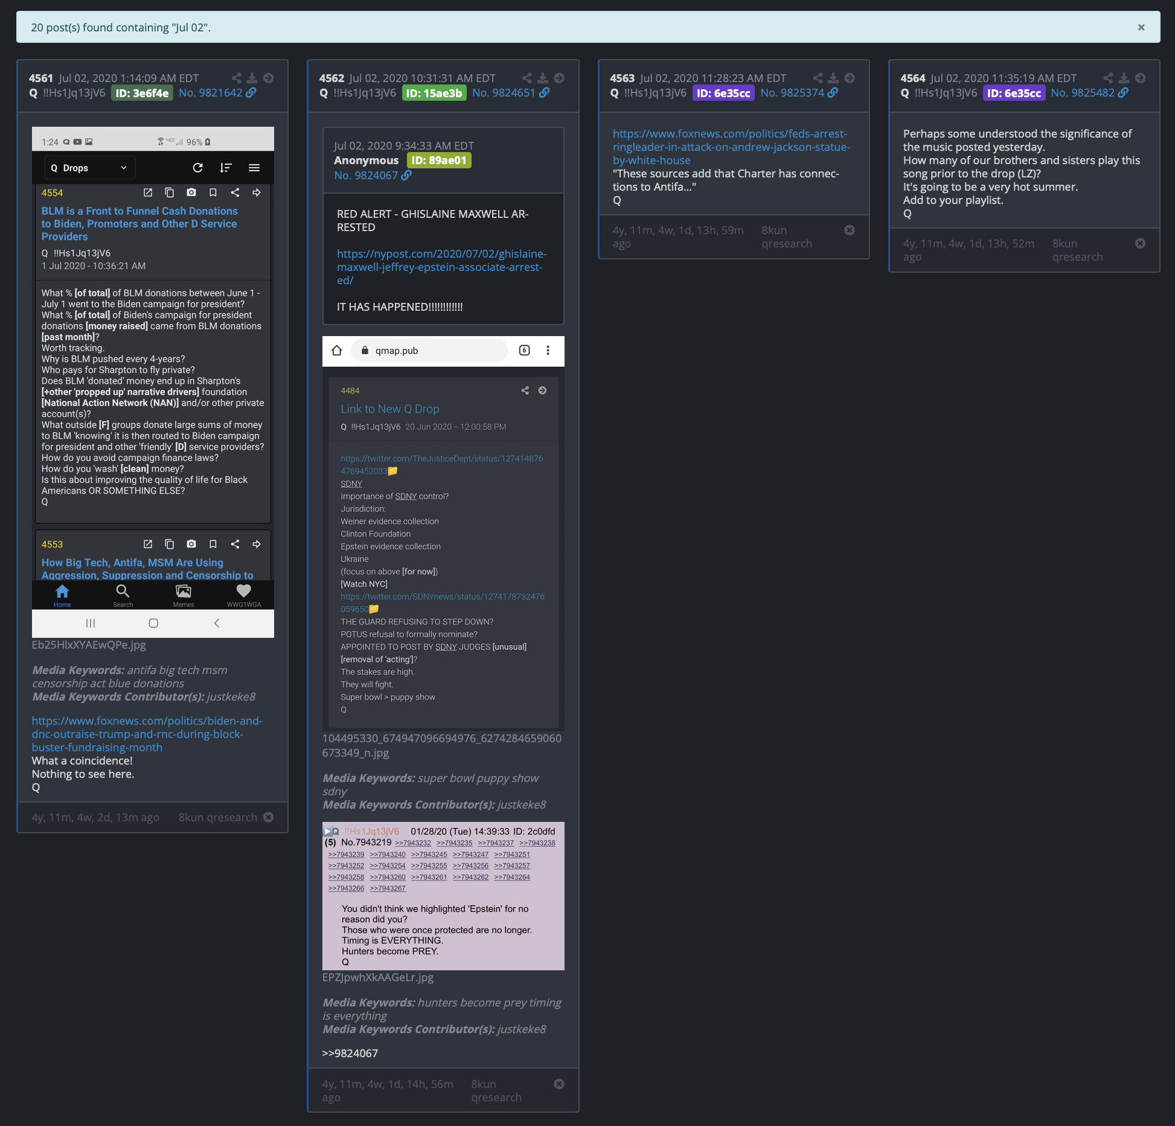The image size is (1175, 1126).
Task: Click post number 4563 heading
Action: (622, 78)
